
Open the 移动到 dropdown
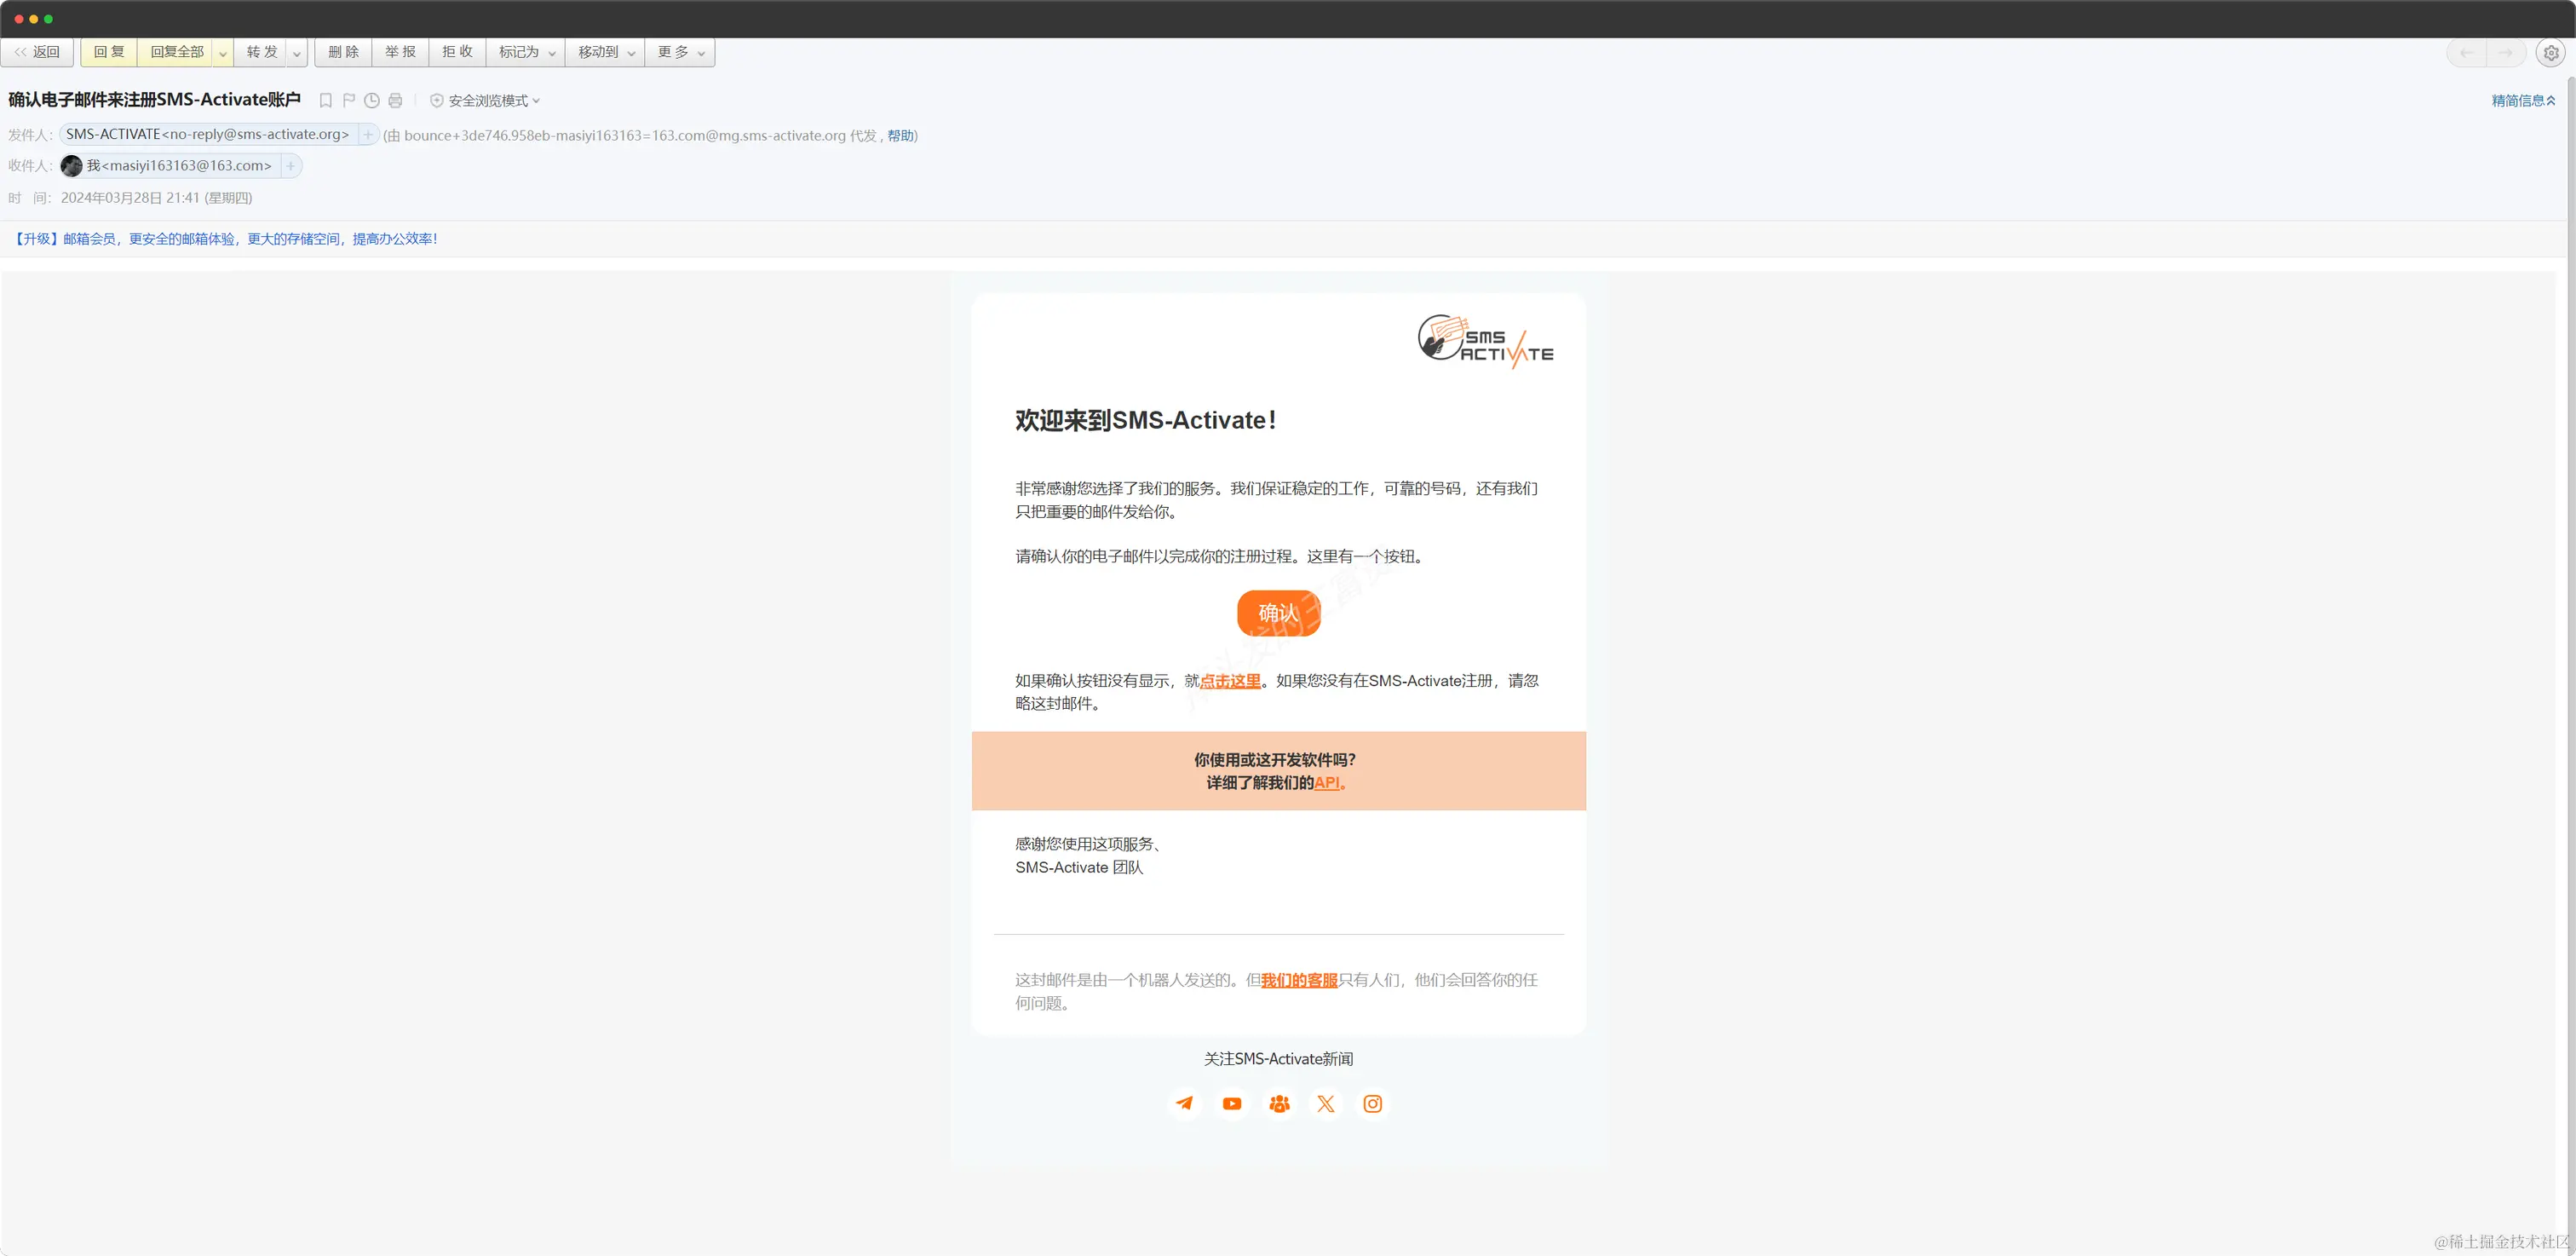(606, 52)
